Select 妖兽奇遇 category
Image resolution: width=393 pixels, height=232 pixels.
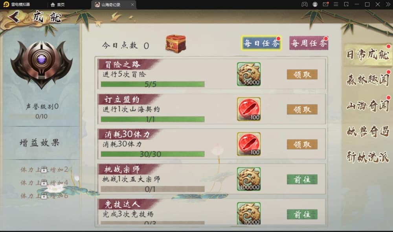click(x=368, y=131)
